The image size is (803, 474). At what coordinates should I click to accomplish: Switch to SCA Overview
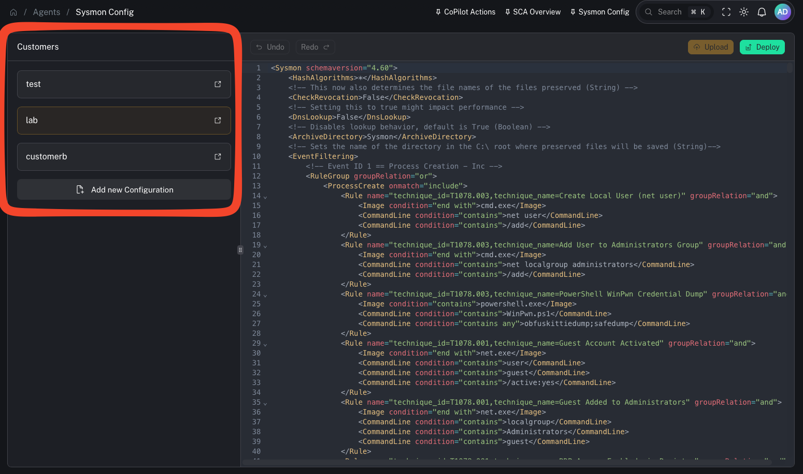pos(536,12)
